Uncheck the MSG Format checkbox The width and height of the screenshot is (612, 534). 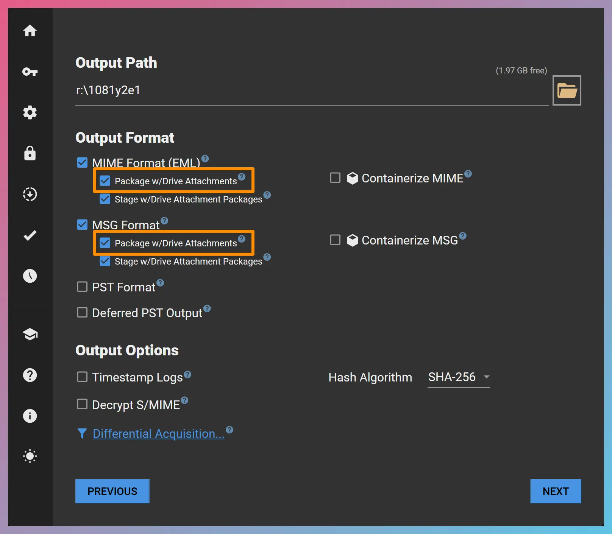[82, 224]
